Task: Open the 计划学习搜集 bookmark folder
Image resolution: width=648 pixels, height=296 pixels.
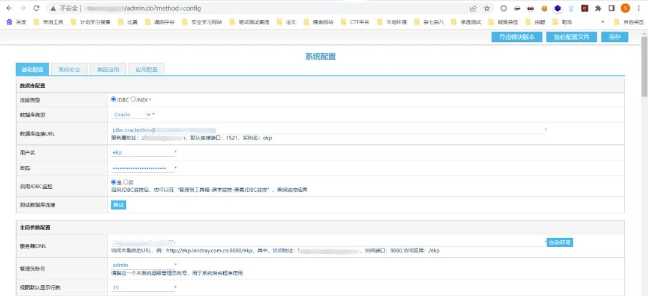Action: pyautogui.click(x=91, y=22)
